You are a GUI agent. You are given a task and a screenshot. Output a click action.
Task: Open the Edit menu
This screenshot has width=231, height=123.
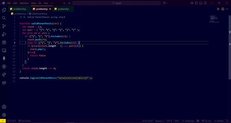coord(15,3)
